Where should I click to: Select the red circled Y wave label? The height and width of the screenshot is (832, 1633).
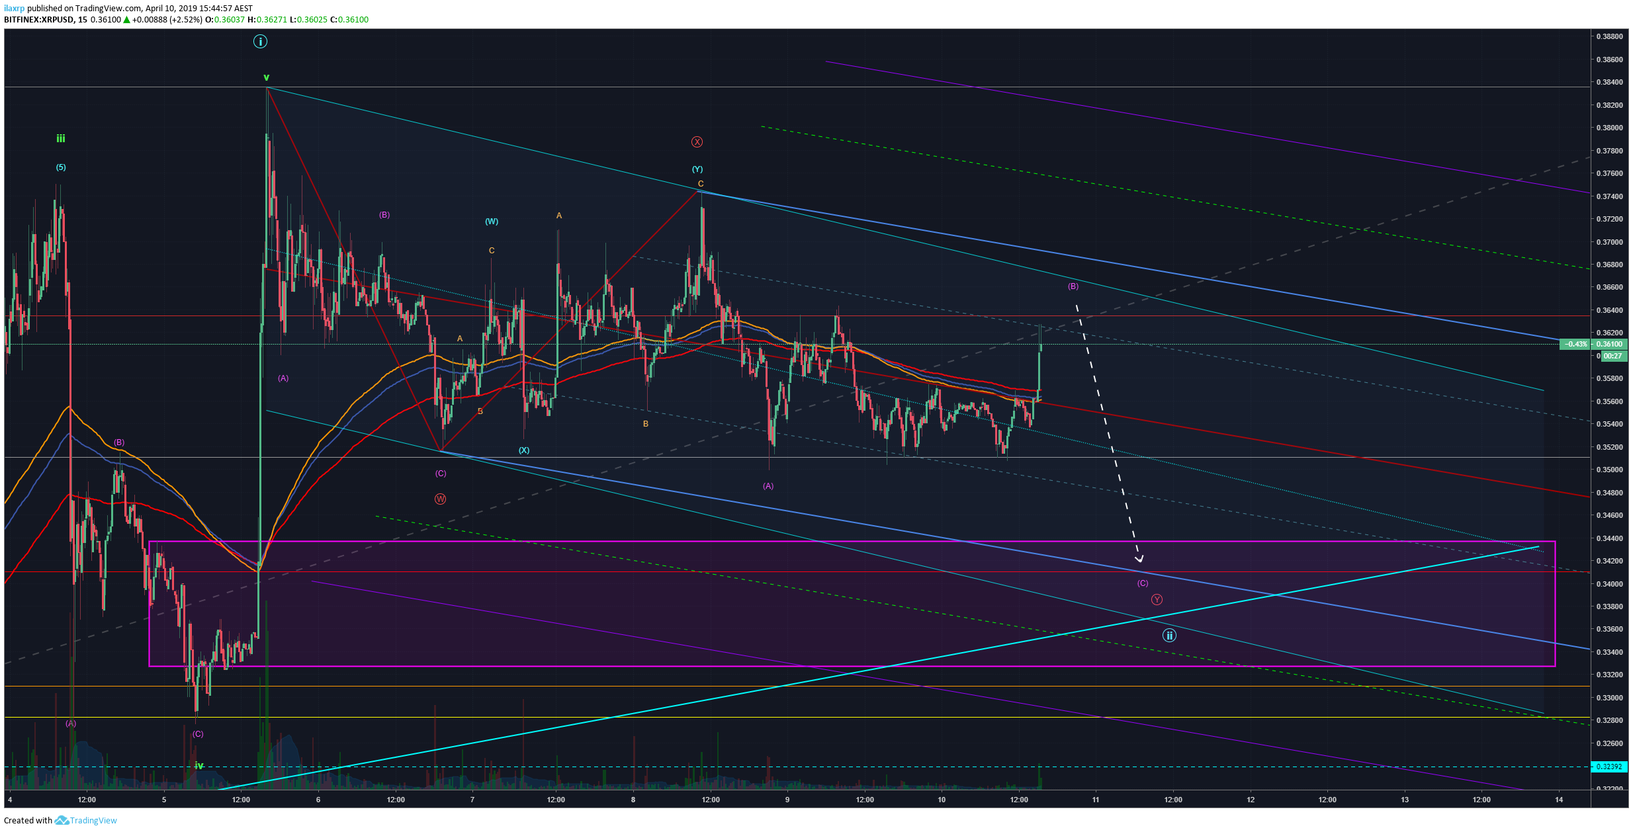point(1157,599)
